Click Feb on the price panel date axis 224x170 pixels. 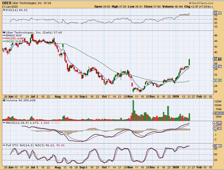pos(199,97)
